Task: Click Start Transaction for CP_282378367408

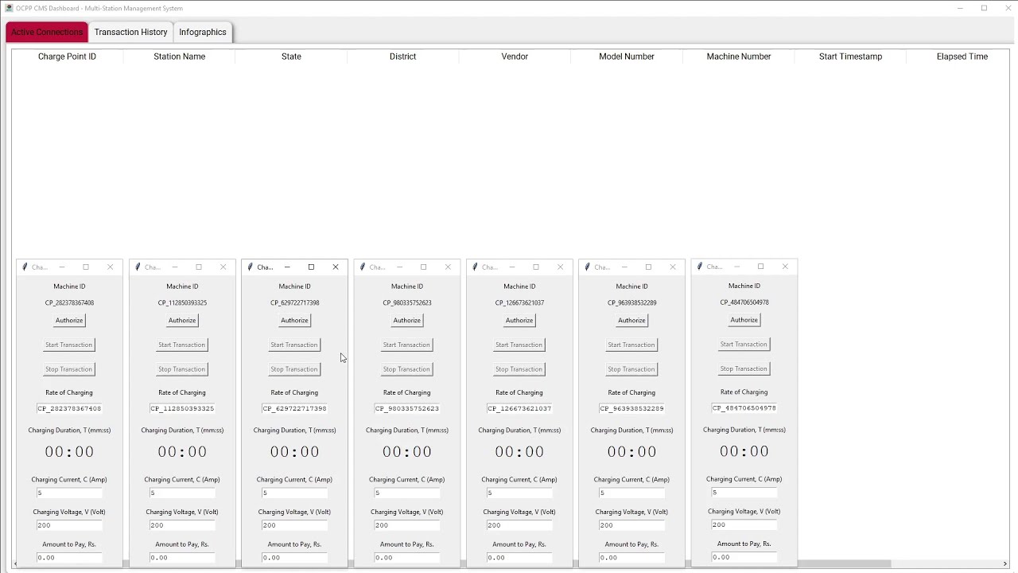Action: click(x=69, y=345)
